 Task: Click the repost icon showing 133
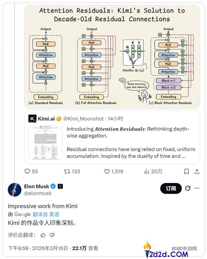coord(67,172)
